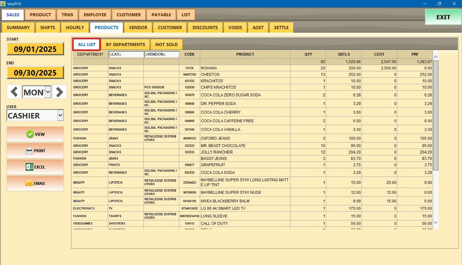Open the DISCOUNTS report tab
The width and height of the screenshot is (462, 265).
(x=205, y=28)
